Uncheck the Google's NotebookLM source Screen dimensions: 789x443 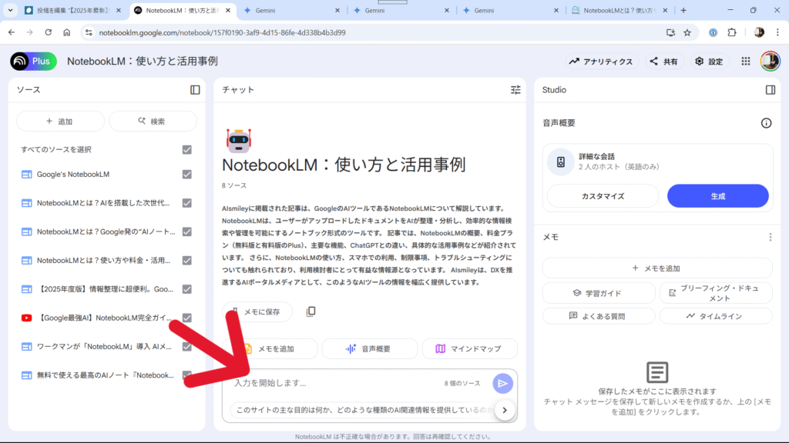[x=186, y=175]
